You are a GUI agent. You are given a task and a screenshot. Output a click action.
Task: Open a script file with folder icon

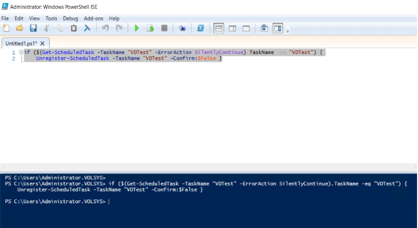click(19, 28)
